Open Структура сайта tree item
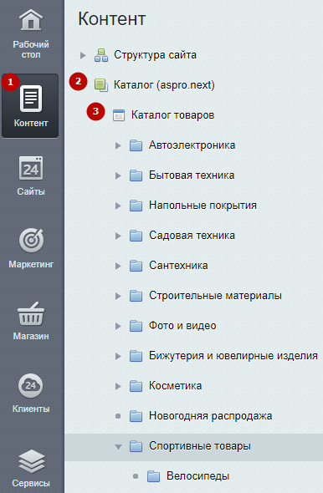Screen dimensions: 323x493 pos(155,55)
